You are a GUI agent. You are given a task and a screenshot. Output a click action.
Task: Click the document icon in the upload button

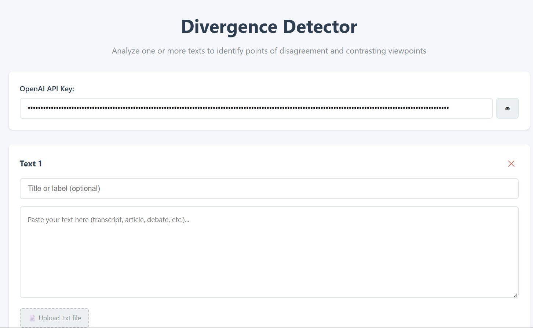(32, 318)
